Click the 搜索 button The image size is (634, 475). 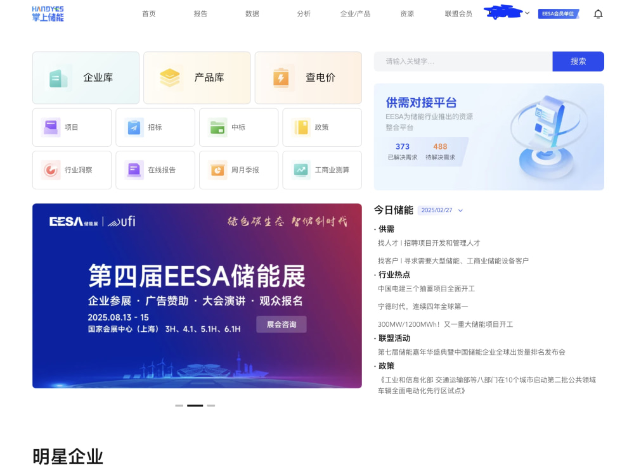click(578, 61)
